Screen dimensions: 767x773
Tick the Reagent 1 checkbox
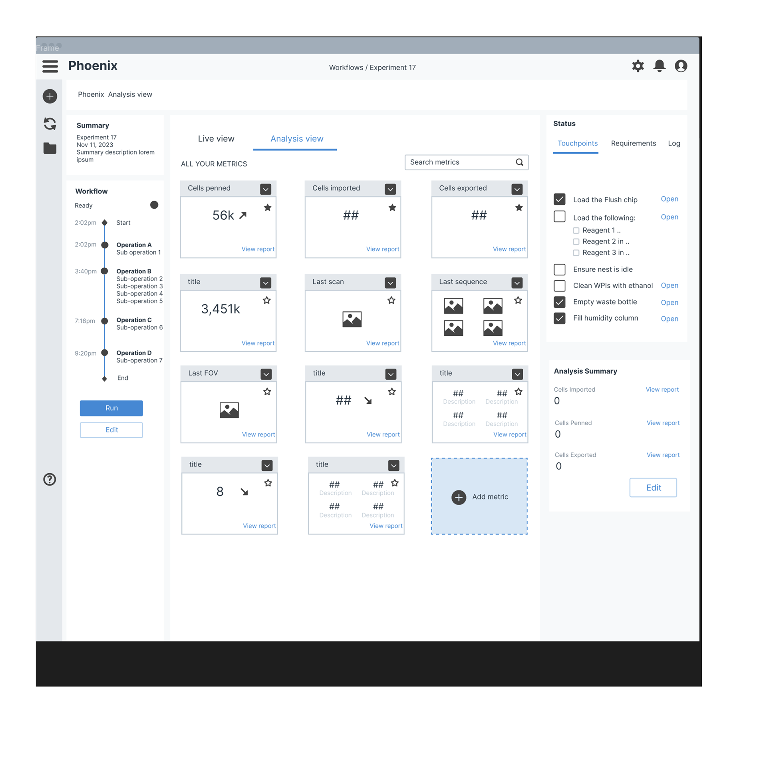576,231
